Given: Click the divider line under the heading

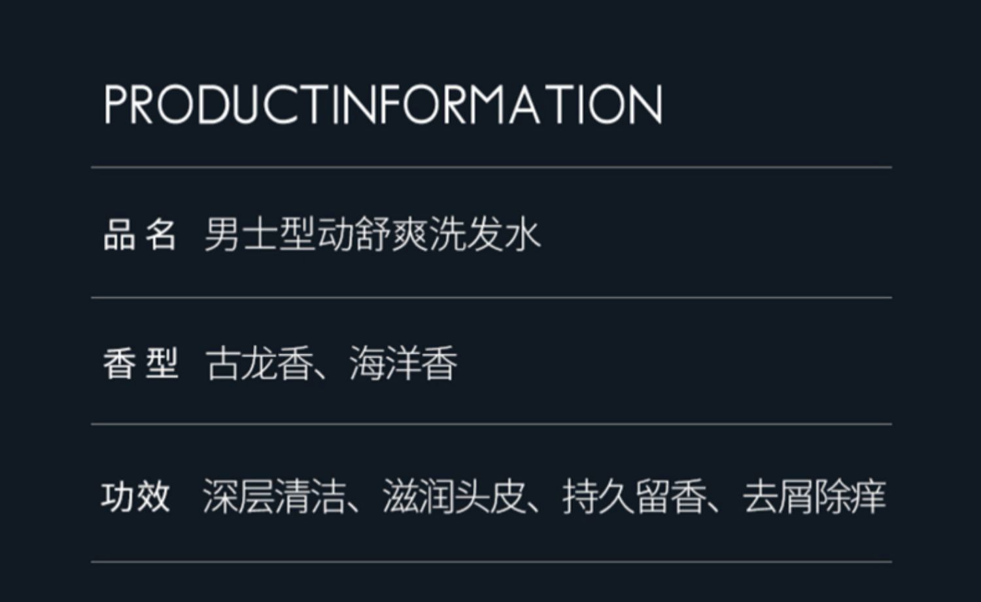Looking at the screenshot, I should pyautogui.click(x=490, y=167).
